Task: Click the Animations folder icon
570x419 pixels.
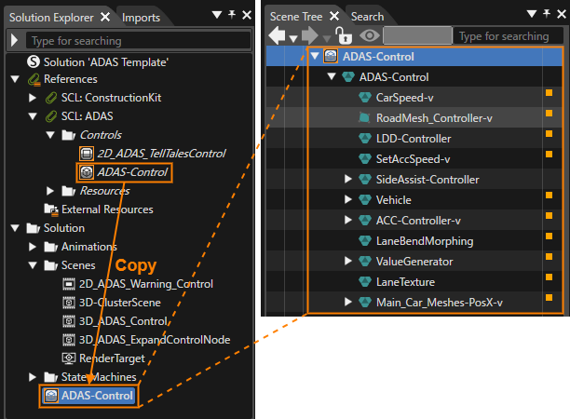Action: click(51, 247)
